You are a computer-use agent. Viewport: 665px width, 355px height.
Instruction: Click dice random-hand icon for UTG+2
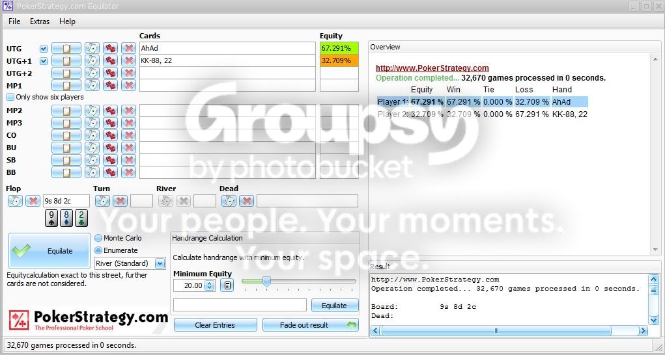[x=110, y=73]
